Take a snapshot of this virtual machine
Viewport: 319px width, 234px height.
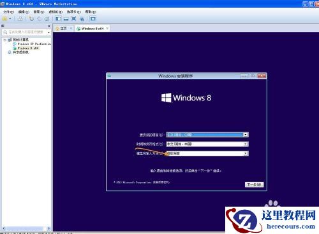[x=31, y=19]
